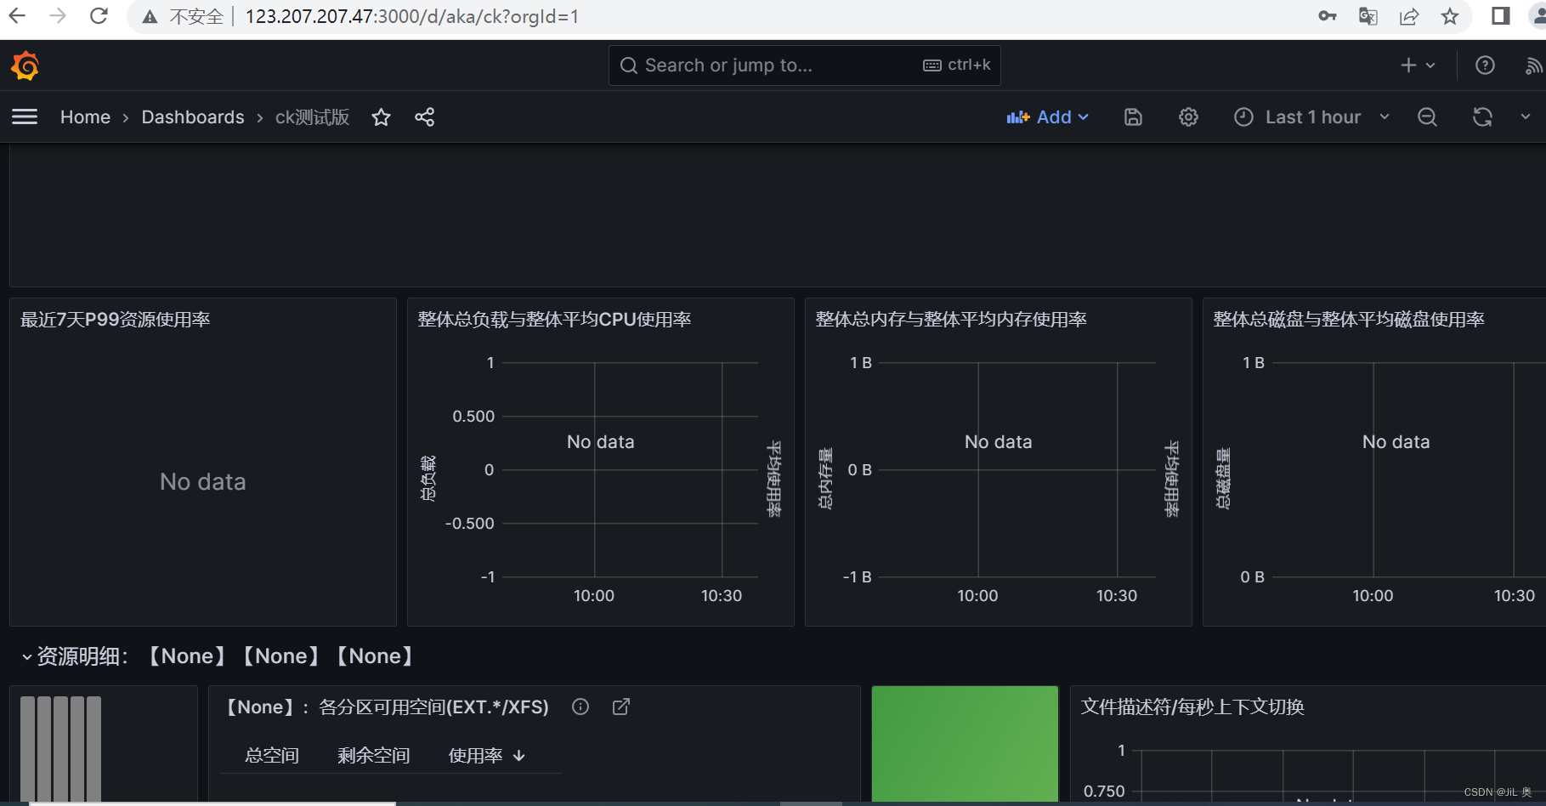Open the first 【None】 variable selector
1546x806 pixels.
coord(185,656)
